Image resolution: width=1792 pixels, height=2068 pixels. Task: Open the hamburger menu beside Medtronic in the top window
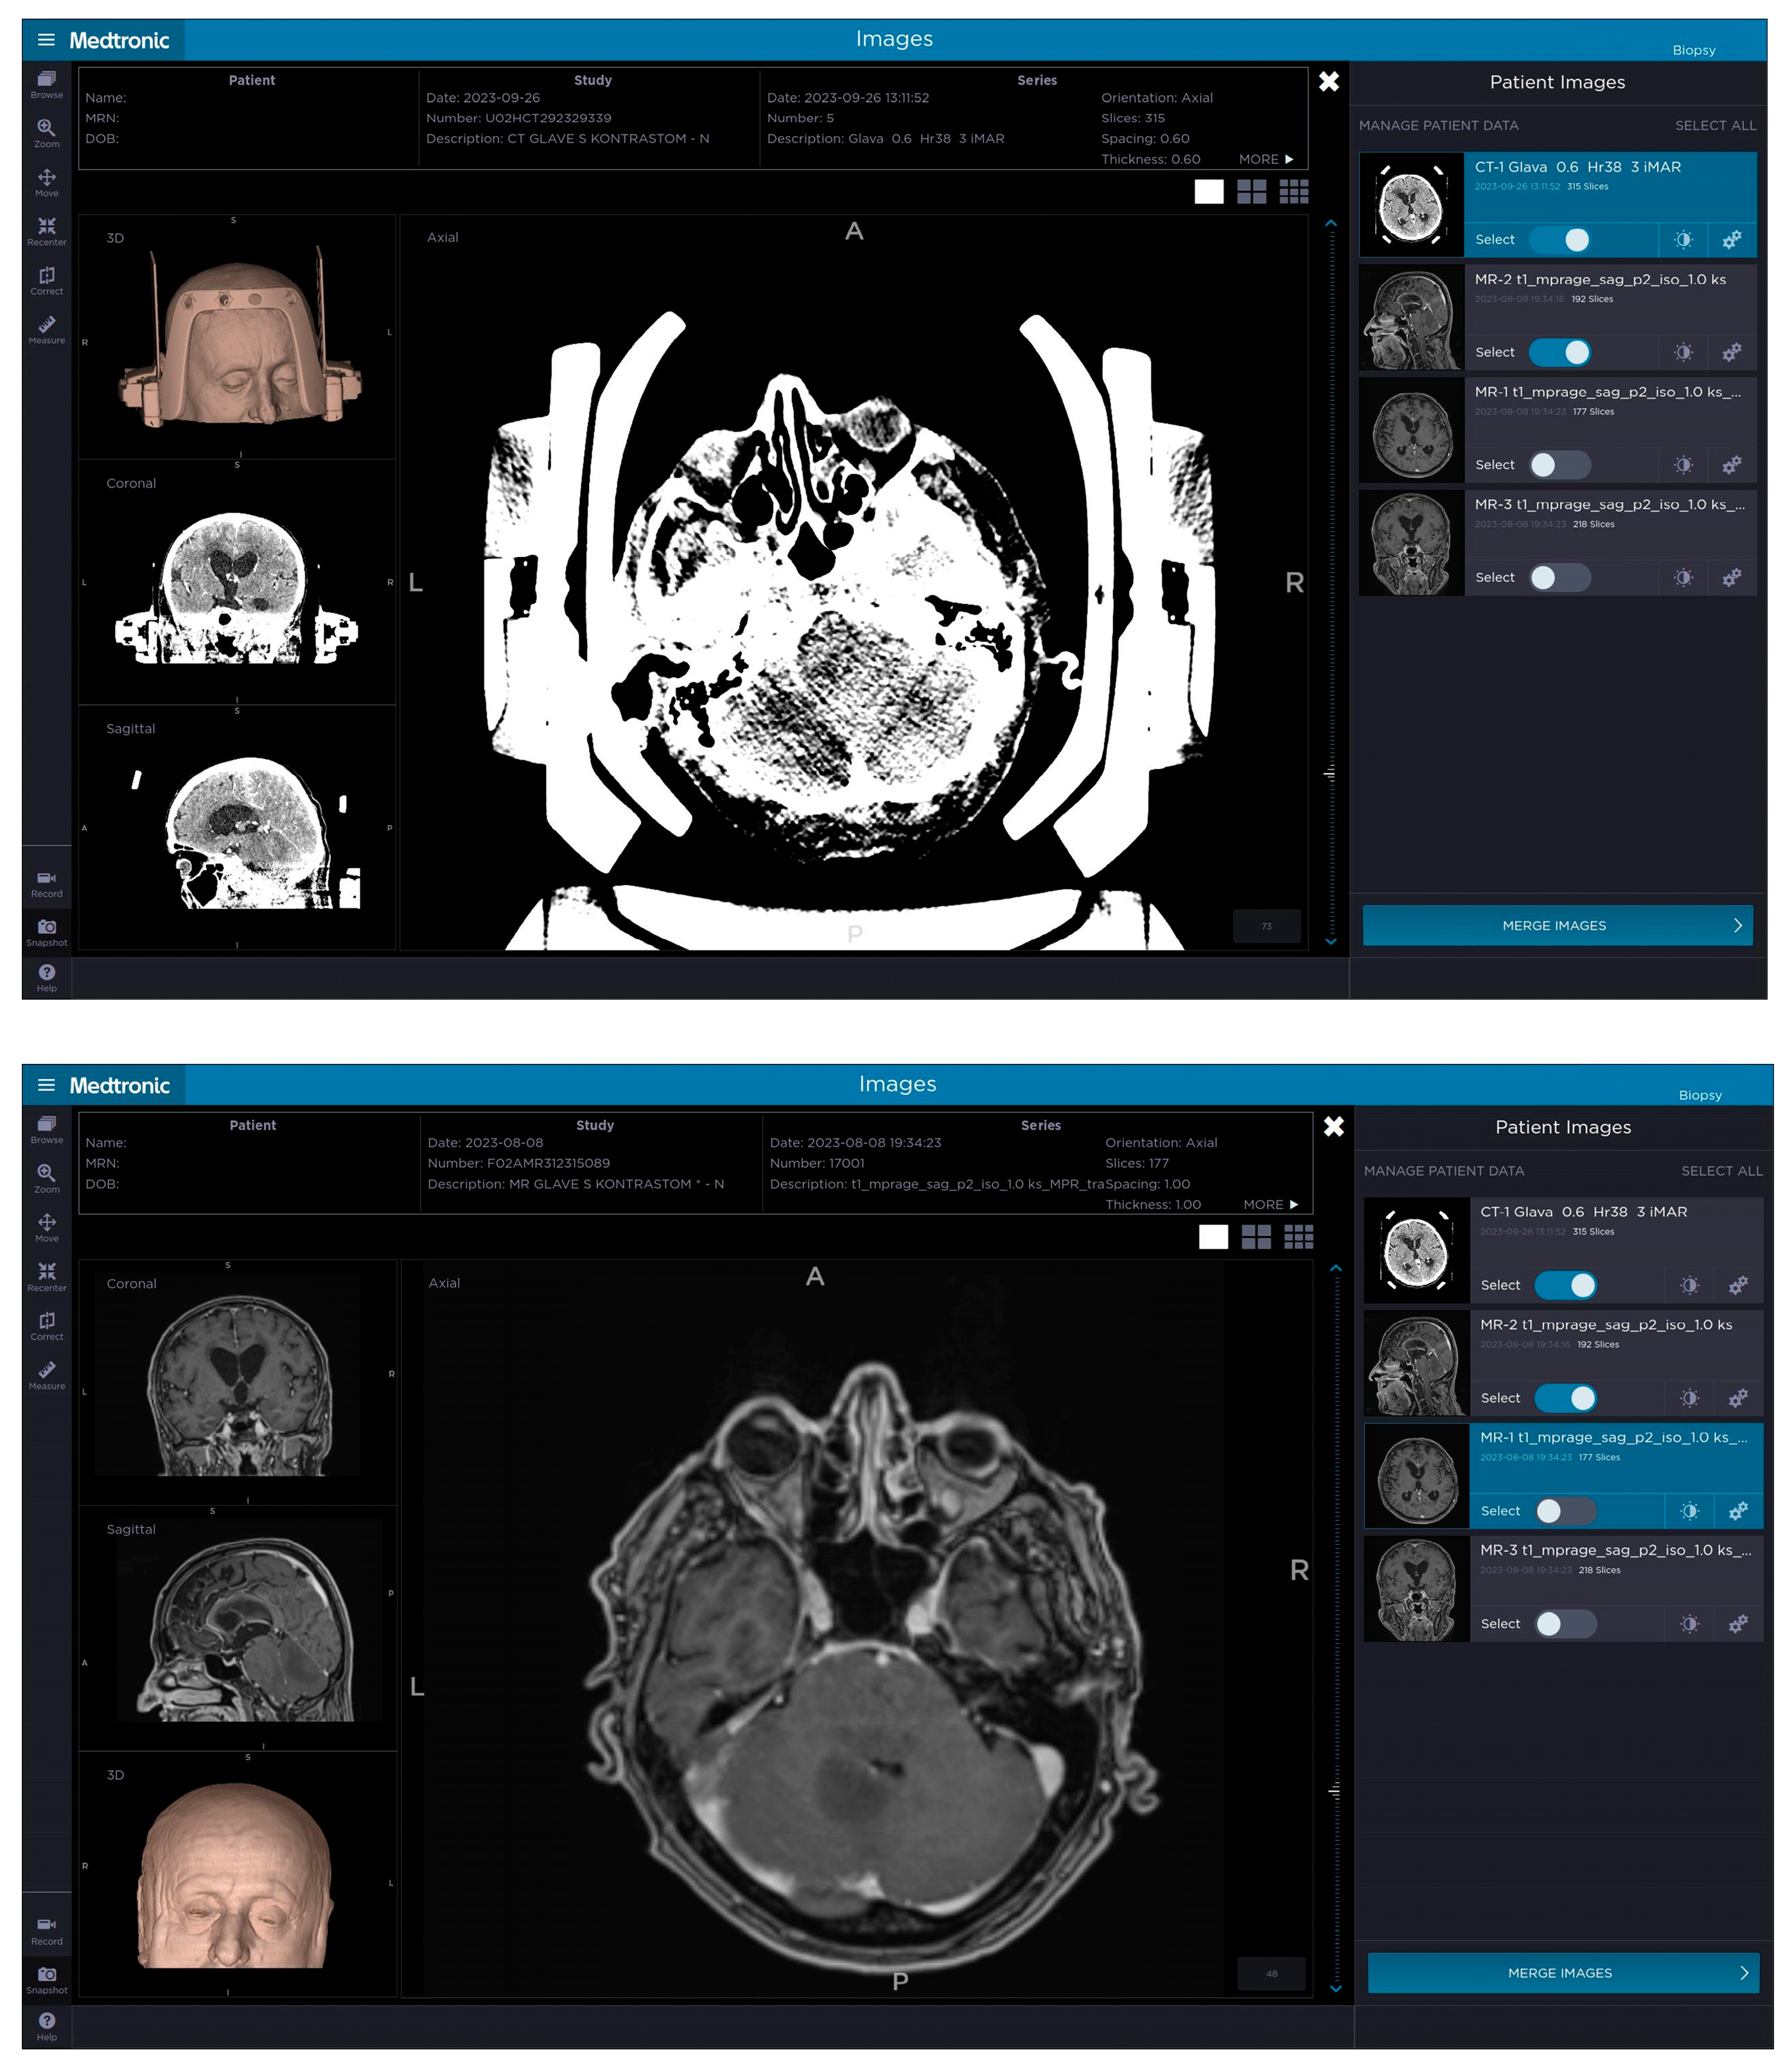pyautogui.click(x=46, y=40)
